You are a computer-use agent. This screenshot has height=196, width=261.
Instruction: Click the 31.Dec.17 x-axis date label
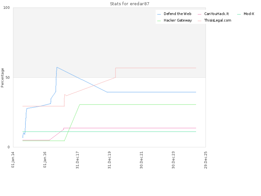pyautogui.click(x=77, y=160)
